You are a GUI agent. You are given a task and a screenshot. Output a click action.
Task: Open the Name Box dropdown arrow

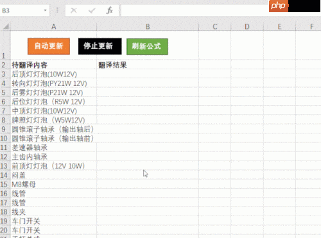point(45,10)
